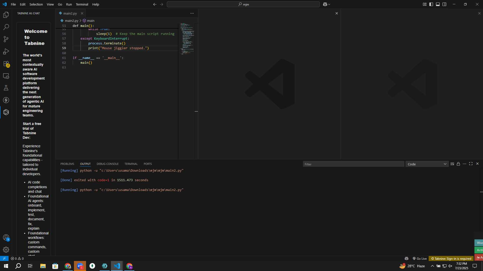This screenshot has height=271, width=483.
Task: Open the weather widget showing 28°C Haze
Action: [412, 266]
